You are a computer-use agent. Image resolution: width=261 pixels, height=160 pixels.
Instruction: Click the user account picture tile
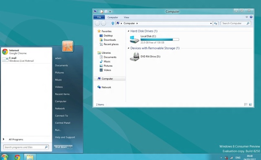(x=68, y=46)
